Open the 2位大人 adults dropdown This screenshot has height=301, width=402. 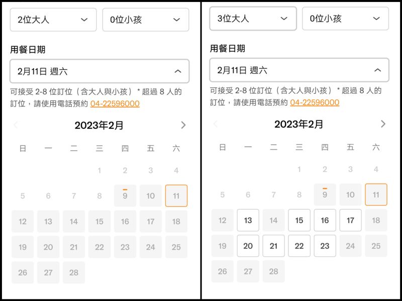(x=53, y=20)
